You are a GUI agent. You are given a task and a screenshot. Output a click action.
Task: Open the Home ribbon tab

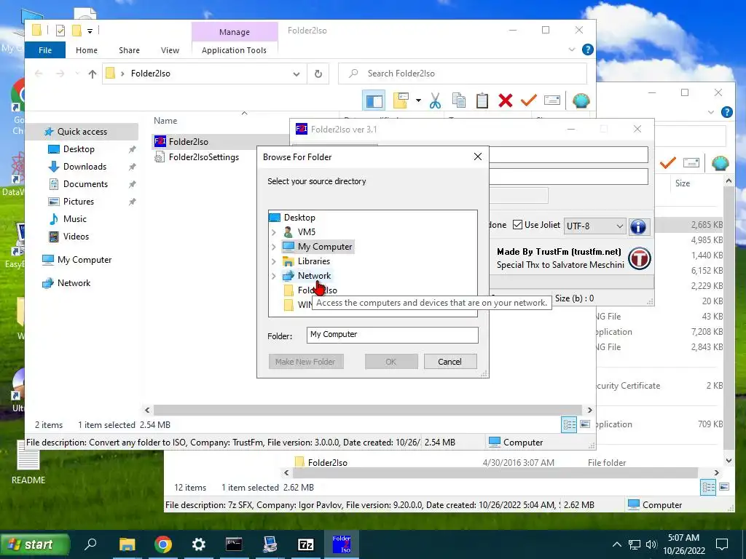tap(87, 50)
